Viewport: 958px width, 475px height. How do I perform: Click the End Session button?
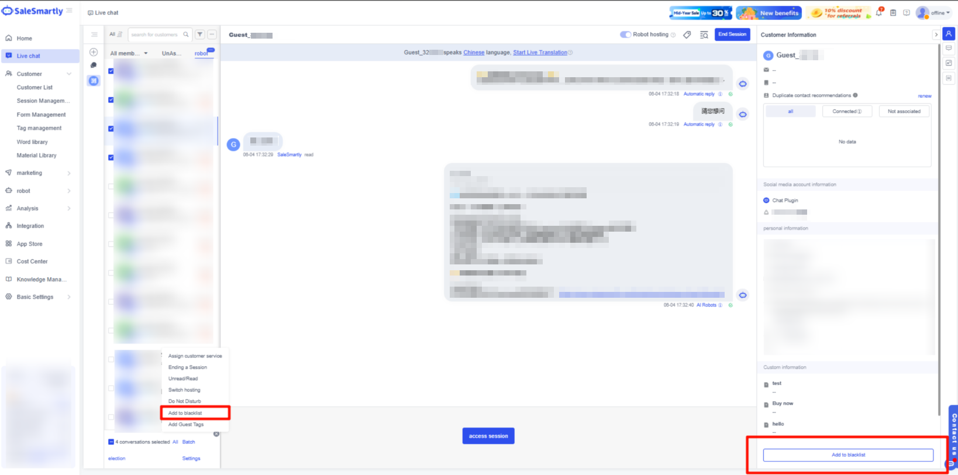tap(732, 35)
